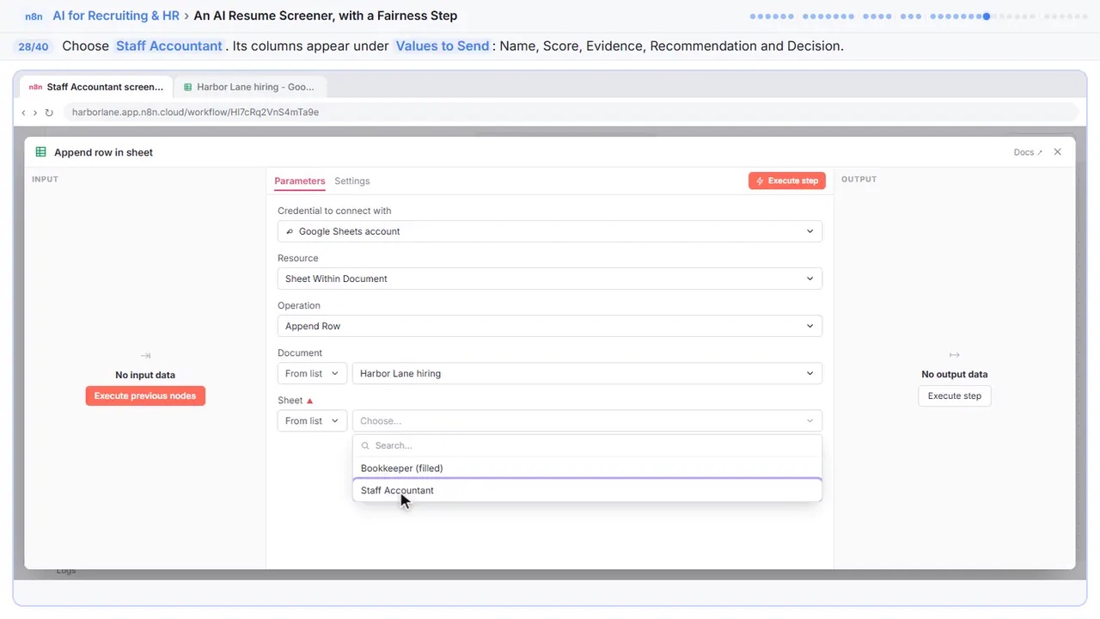Open the Sheet Choose dropdown
Image resolution: width=1100 pixels, height=619 pixels.
587,420
